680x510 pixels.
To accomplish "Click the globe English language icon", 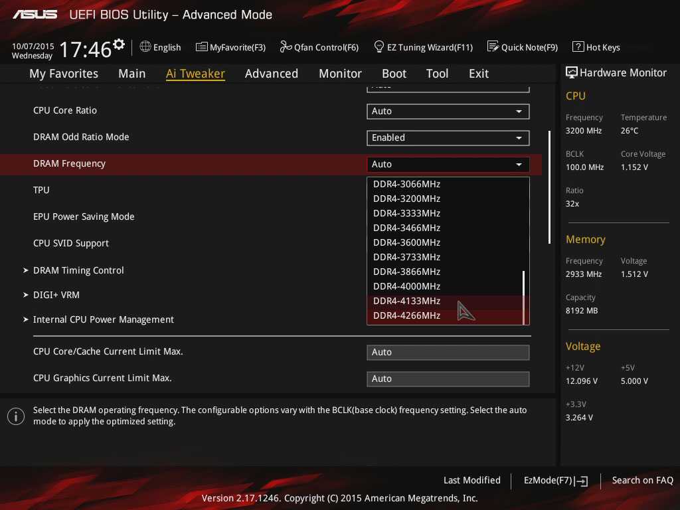I will tap(145, 47).
